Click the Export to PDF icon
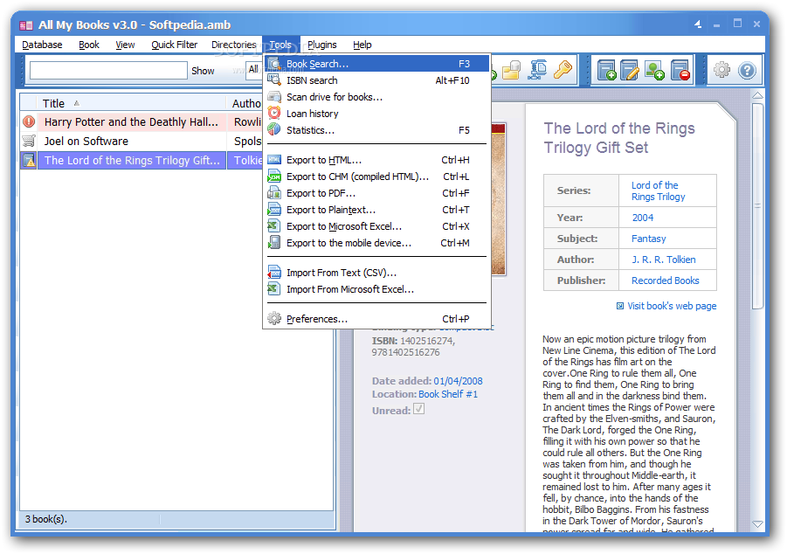787x554 pixels. point(274,193)
